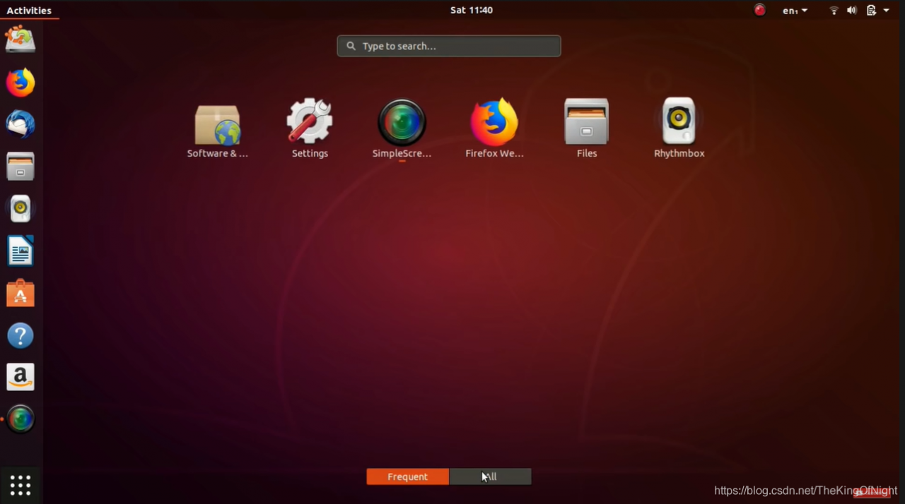Open the Ubuntu installer dock icon
The image size is (905, 504).
click(x=21, y=40)
